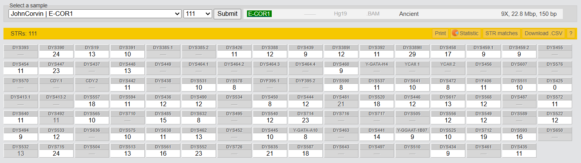Viewport: 581px width, 163px height.
Task: Select the DYS520 marker cell
Action: pos(377,101)
